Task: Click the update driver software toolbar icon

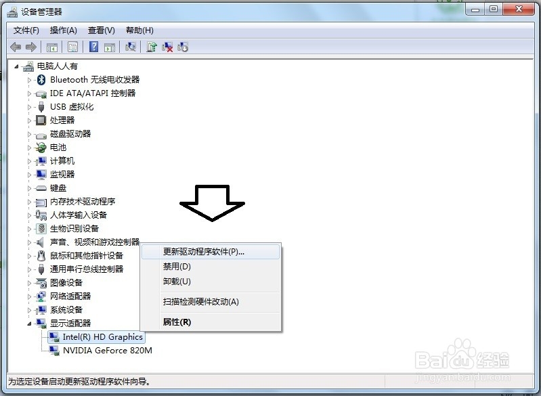Action: (x=152, y=47)
